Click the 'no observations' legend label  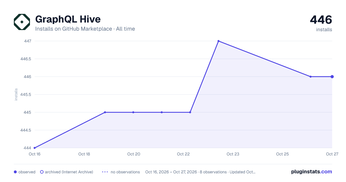pos(125,172)
